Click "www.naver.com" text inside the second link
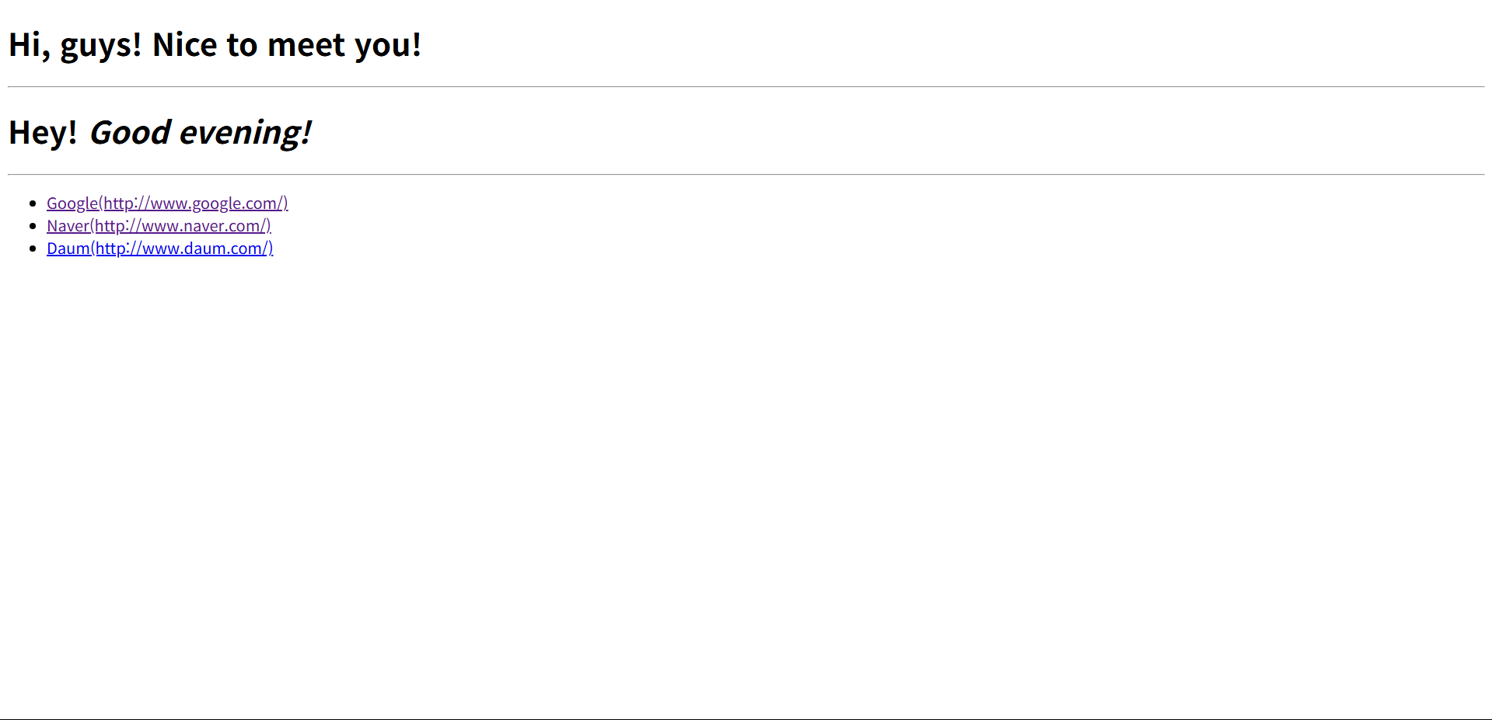The image size is (1492, 720). click(x=201, y=226)
